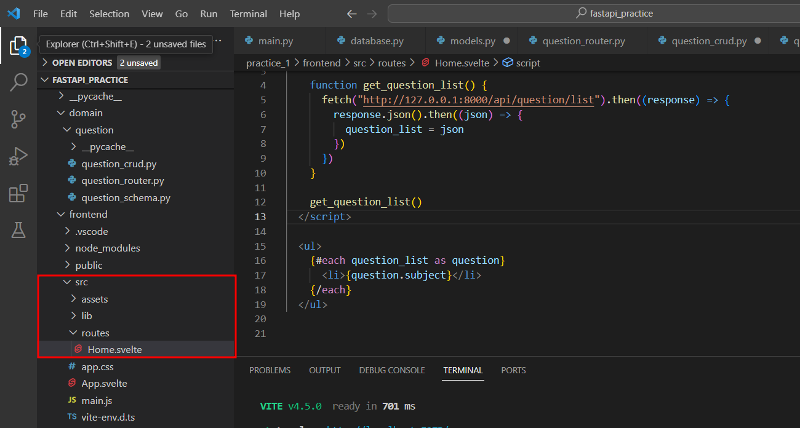This screenshot has height=428, width=800.
Task: Open the Search view in activity bar
Action: coord(18,82)
